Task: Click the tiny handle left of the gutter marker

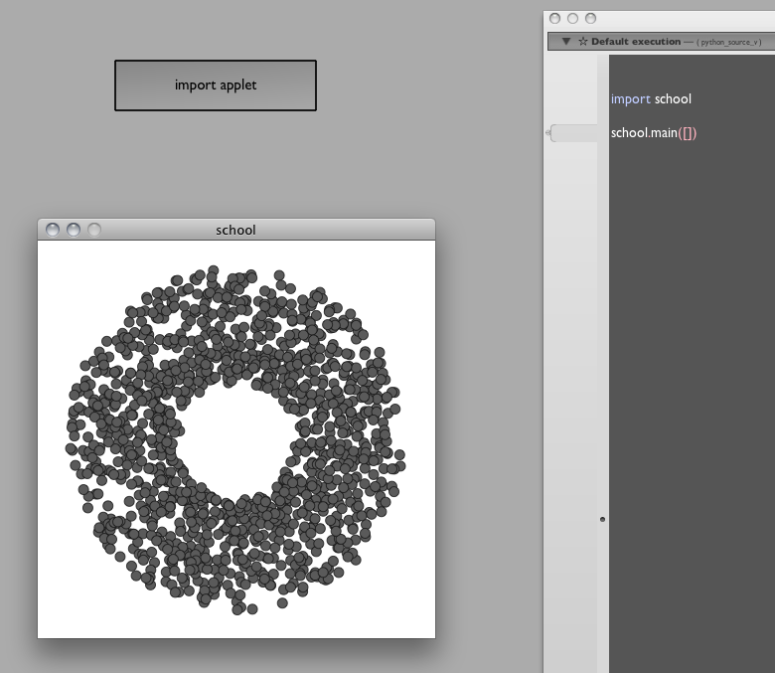Action: [548, 132]
